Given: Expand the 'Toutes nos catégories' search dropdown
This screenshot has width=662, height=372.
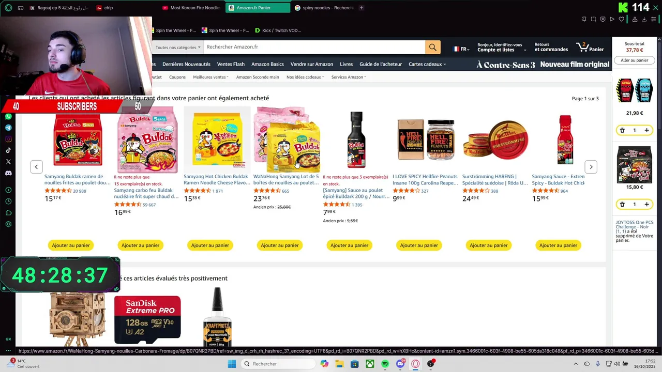Looking at the screenshot, I should [177, 47].
